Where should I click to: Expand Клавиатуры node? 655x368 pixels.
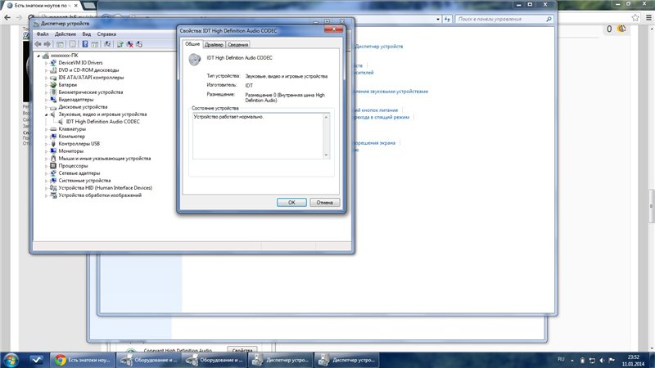pyautogui.click(x=46, y=129)
